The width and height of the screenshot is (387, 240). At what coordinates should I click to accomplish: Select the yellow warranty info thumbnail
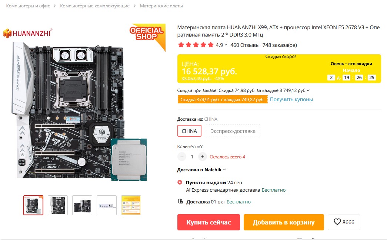(131, 205)
